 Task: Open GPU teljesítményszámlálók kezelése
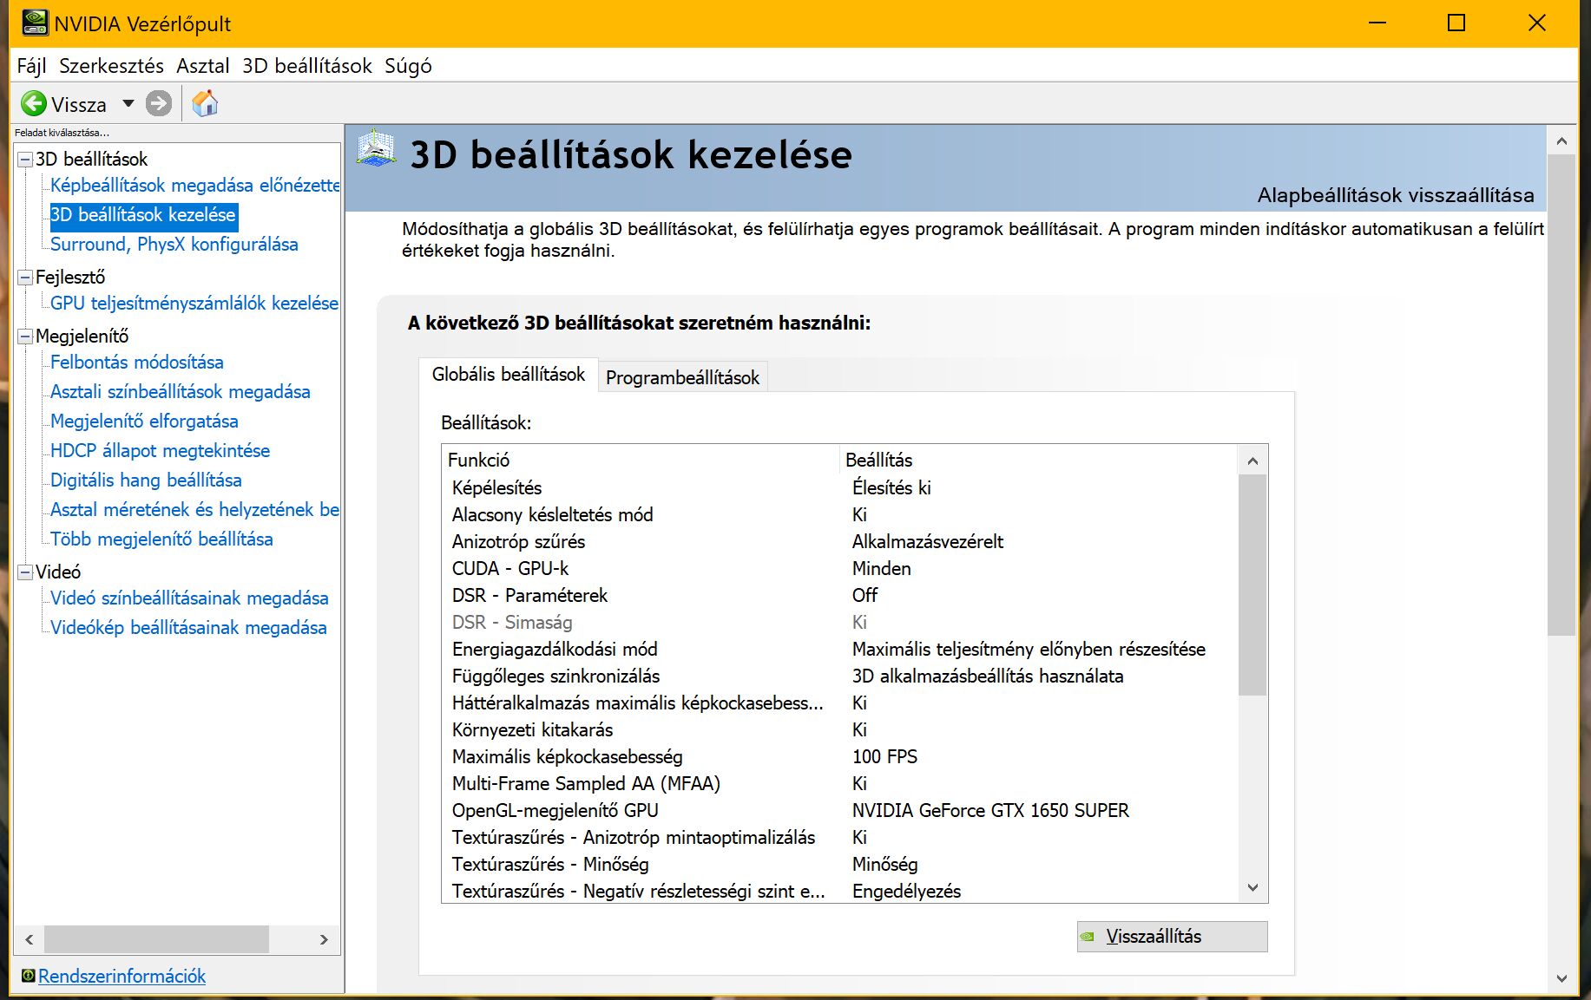click(x=194, y=304)
